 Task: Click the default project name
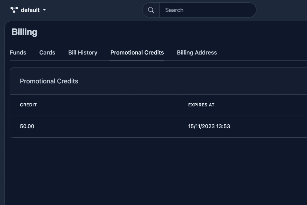[30, 10]
